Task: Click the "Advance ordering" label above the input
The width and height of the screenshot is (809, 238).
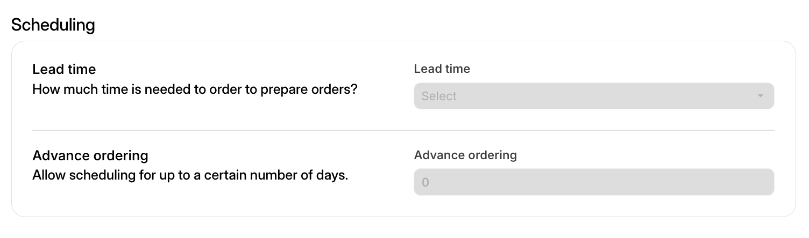Action: 465,155
